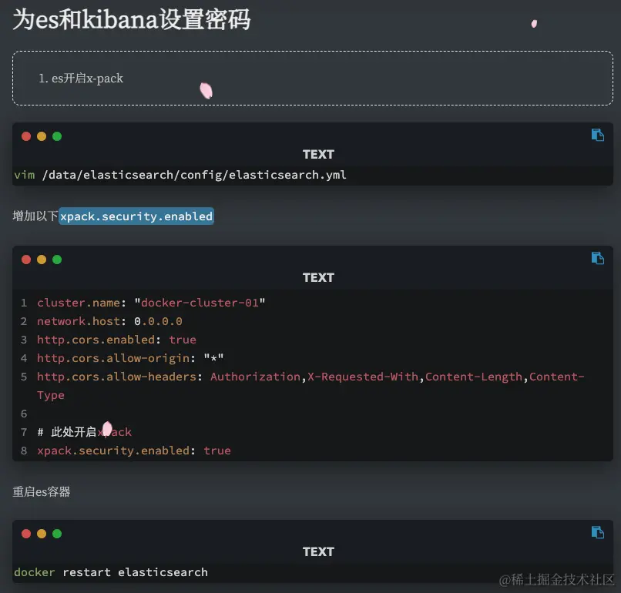Click line number 1 in config block
The width and height of the screenshot is (621, 593).
coord(24,303)
